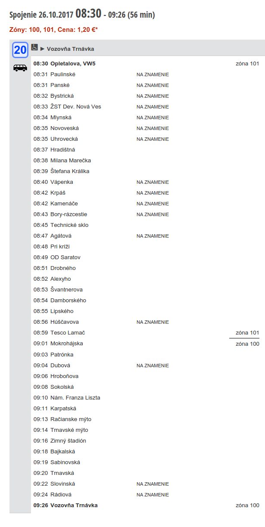Select the Technické sklo stop
265x527 pixels.
pos(69,225)
